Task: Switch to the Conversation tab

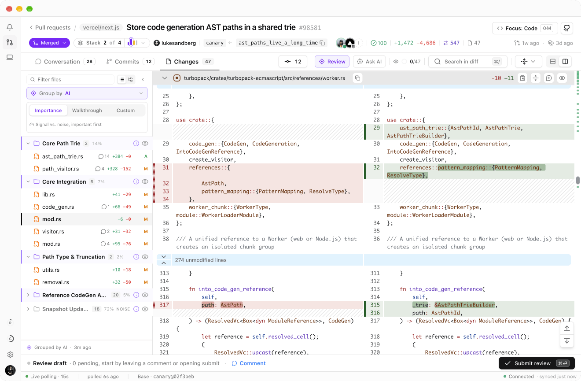Action: [x=65, y=62]
